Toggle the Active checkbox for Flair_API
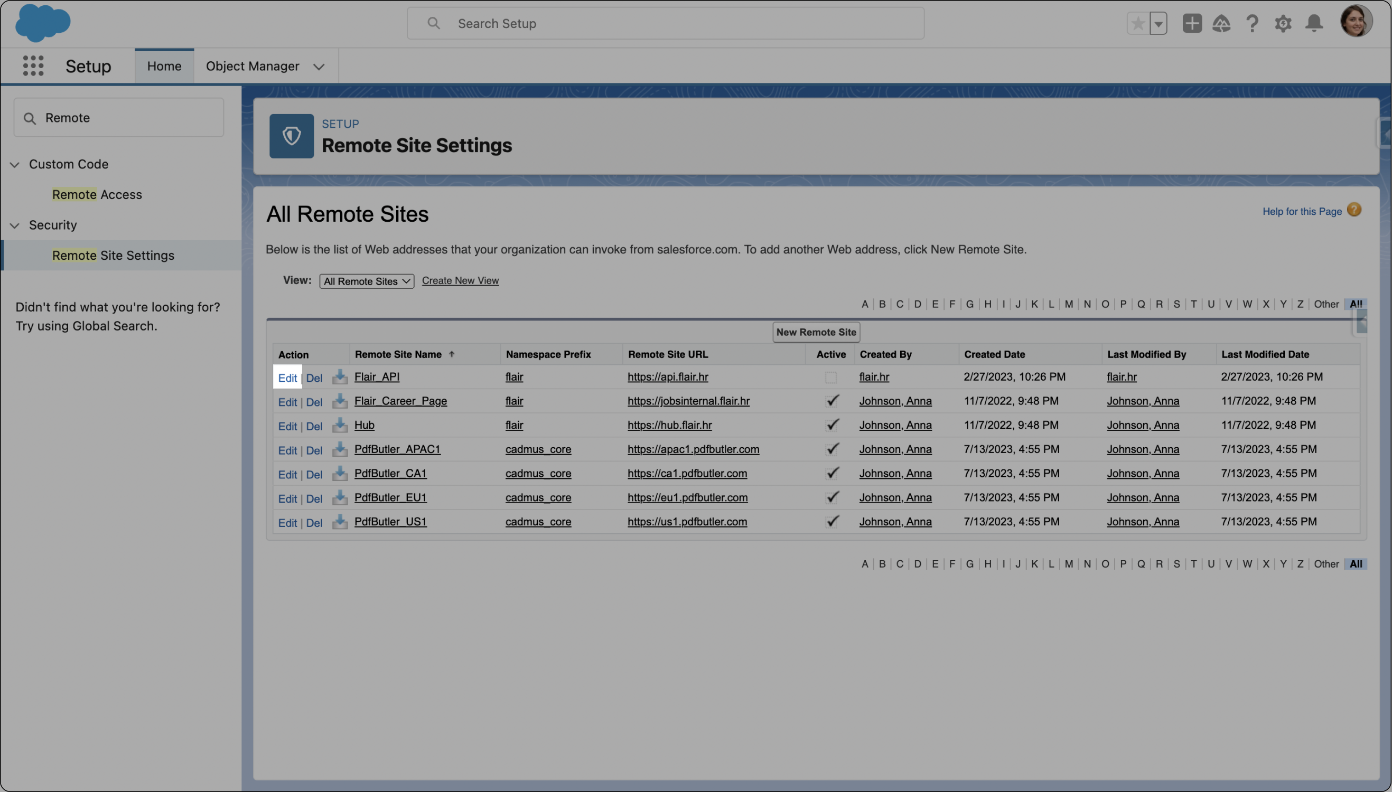Viewport: 1392px width, 792px height. click(830, 378)
